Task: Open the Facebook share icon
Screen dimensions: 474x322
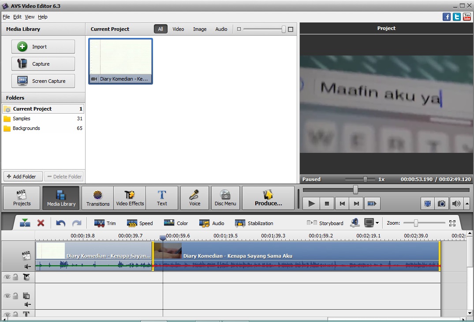Action: 447,17
